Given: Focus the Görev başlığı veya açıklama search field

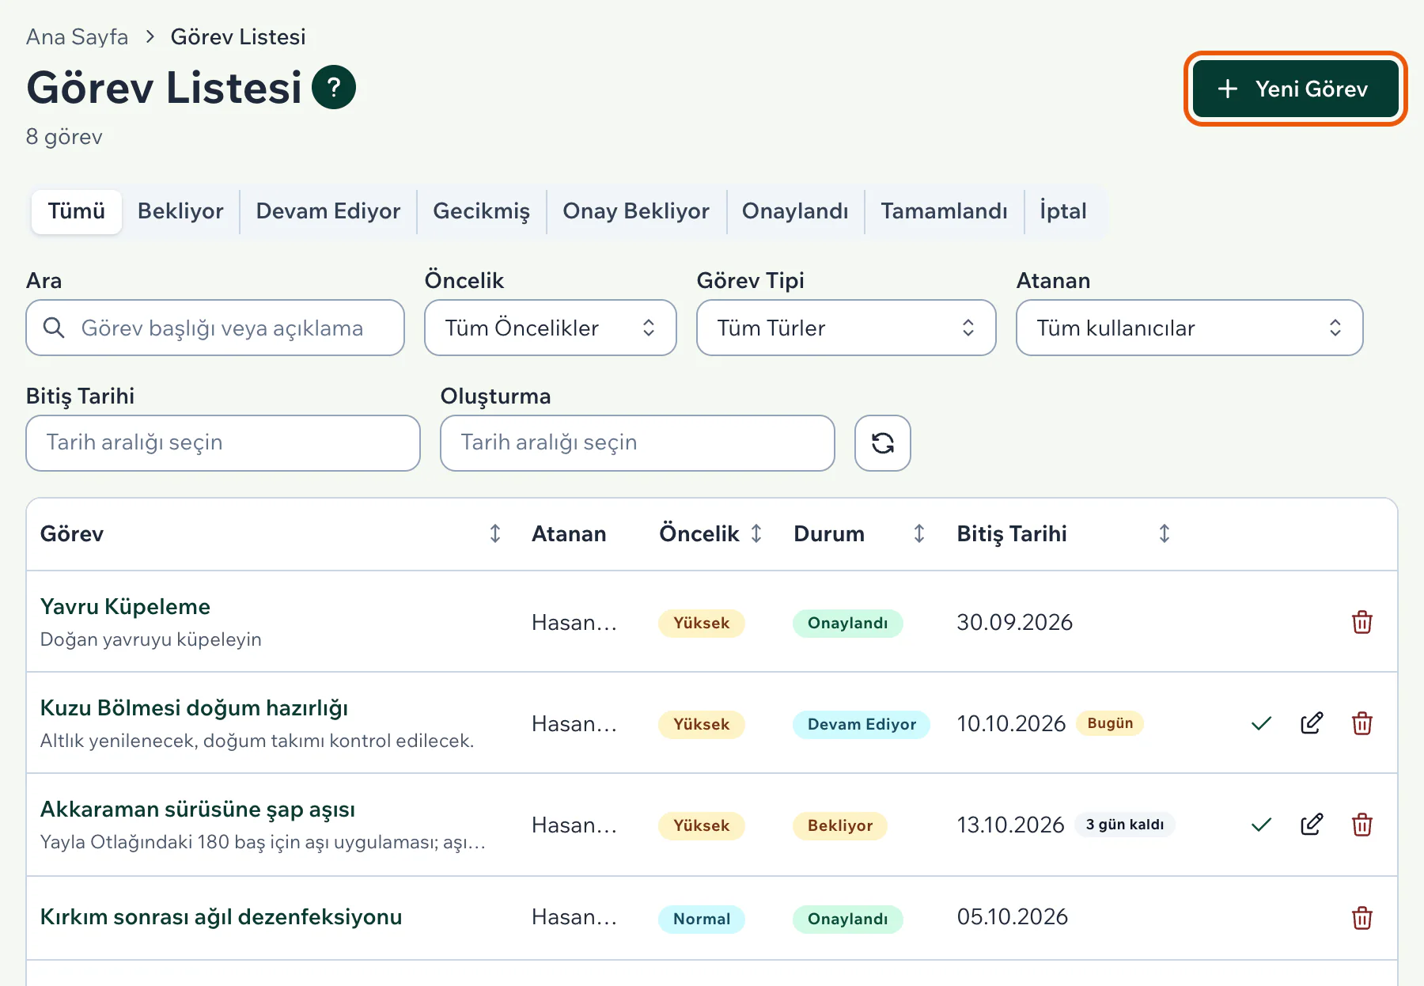Looking at the screenshot, I should coord(215,328).
